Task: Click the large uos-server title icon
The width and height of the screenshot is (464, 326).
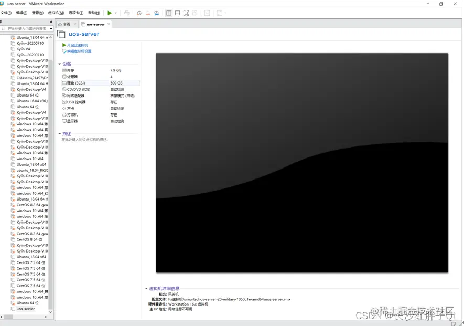Action: pos(61,34)
